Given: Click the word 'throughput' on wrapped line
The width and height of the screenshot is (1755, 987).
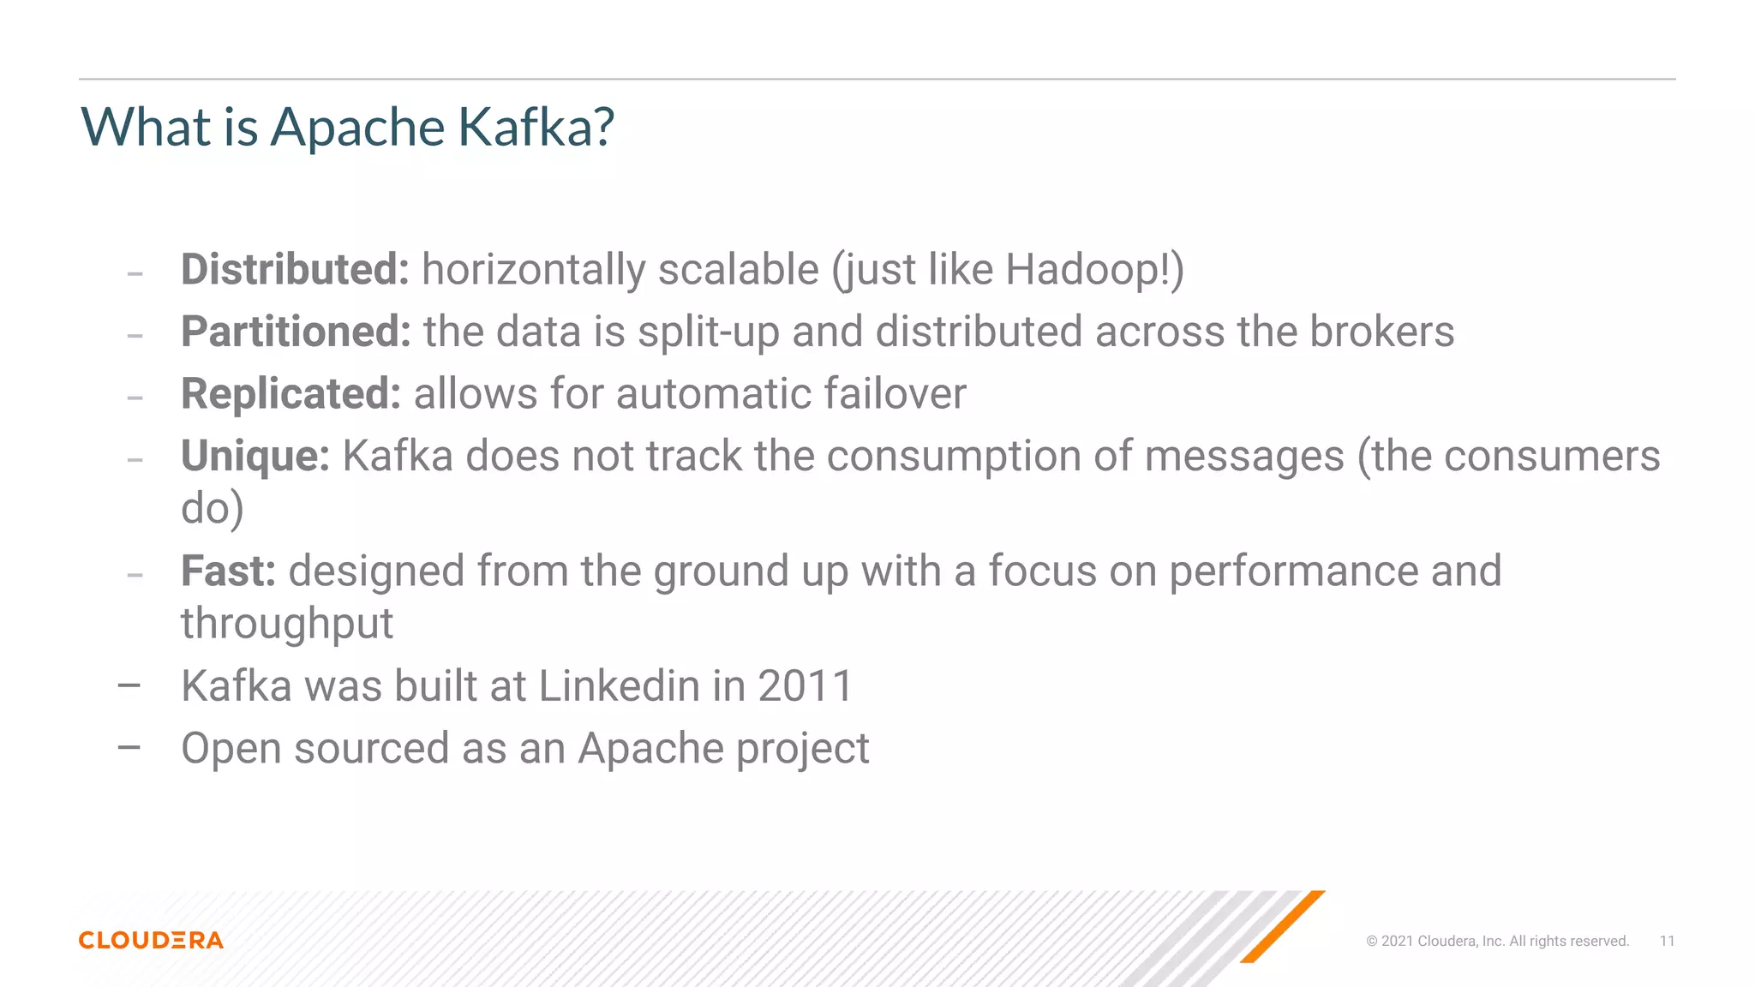Looking at the screenshot, I should coord(287,623).
